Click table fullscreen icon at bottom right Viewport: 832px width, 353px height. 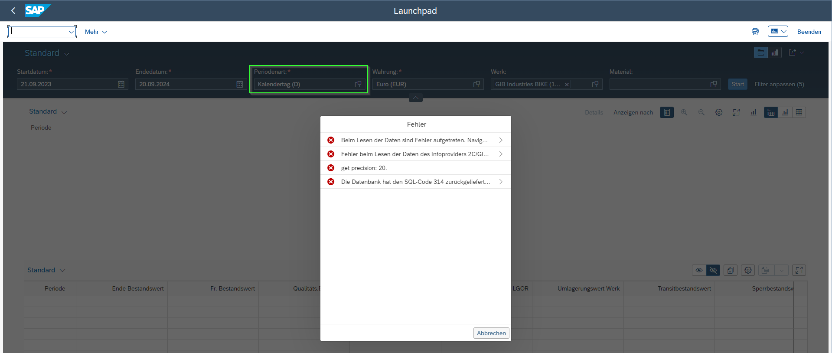click(x=799, y=270)
